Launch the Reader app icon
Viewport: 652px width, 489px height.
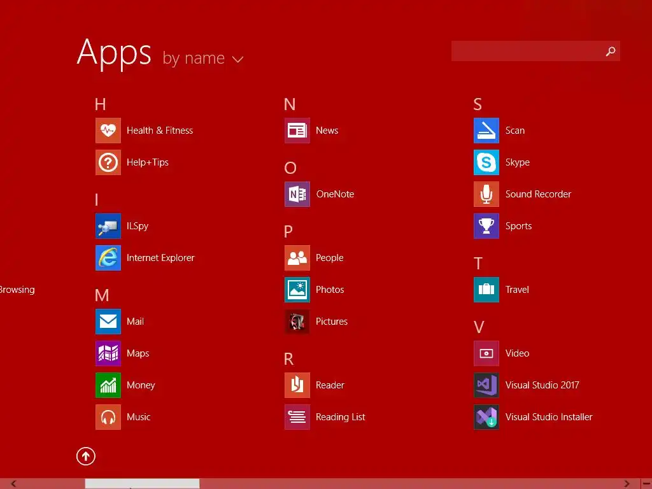[x=297, y=385]
